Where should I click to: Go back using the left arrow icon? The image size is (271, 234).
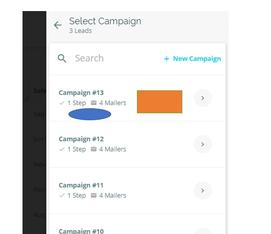tap(58, 25)
